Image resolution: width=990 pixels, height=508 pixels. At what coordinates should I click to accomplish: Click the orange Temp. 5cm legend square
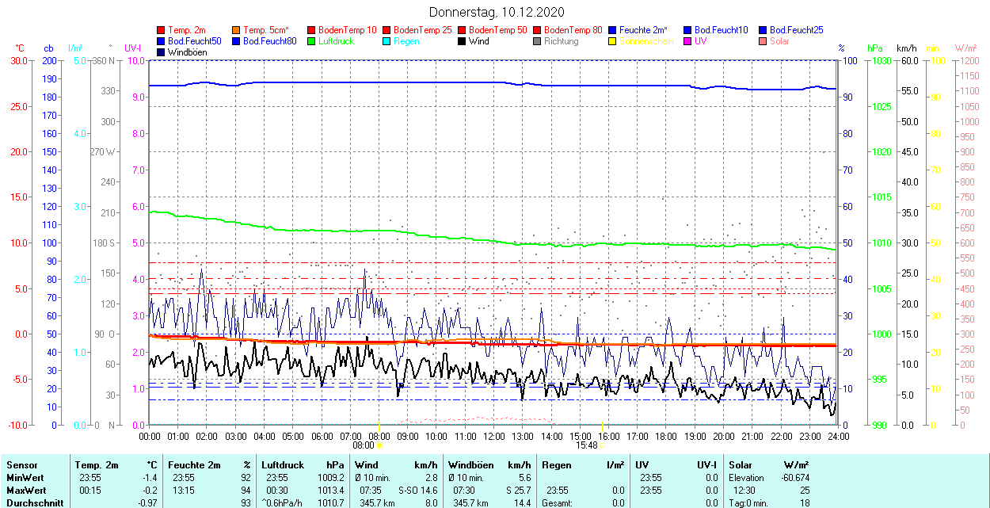click(x=236, y=30)
